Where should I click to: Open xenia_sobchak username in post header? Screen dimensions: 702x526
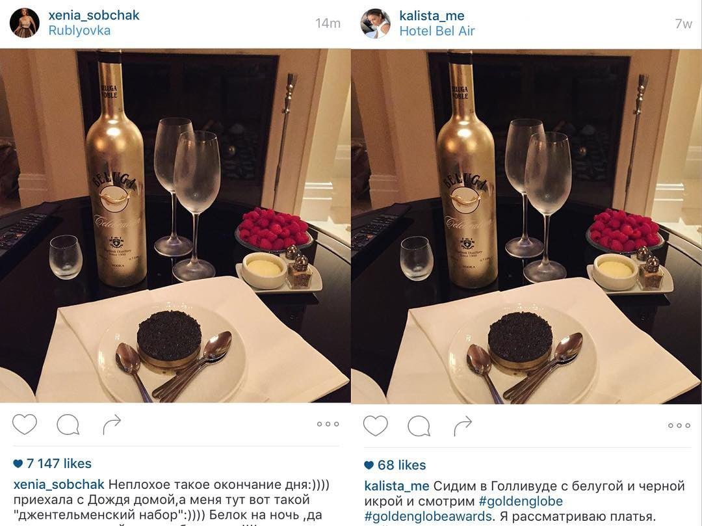(94, 15)
